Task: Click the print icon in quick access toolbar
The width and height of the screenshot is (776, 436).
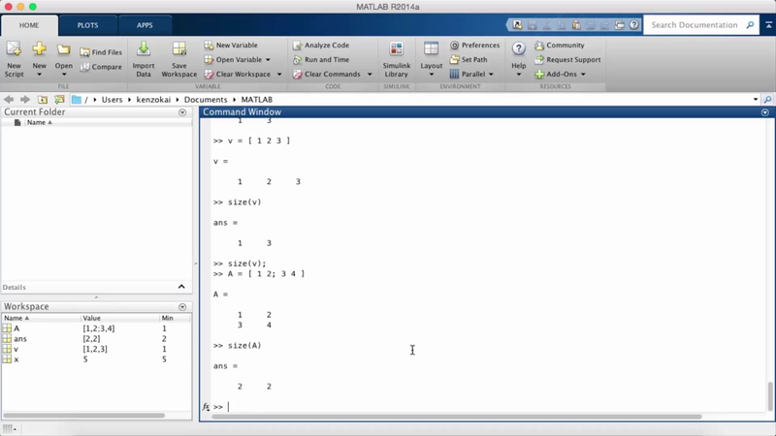Action: pyautogui.click(x=619, y=25)
